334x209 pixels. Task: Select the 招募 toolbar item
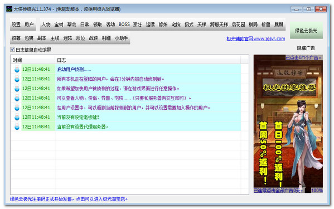click(16, 38)
